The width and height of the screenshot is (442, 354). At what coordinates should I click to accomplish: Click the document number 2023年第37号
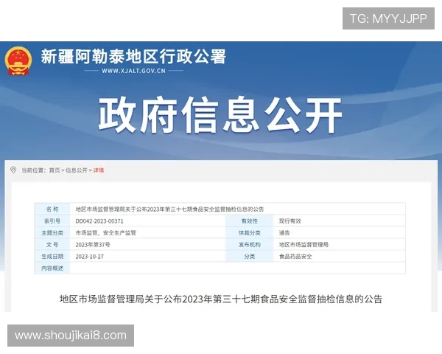93,245
